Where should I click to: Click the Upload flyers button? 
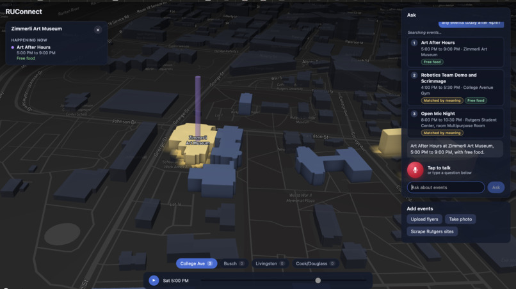[424, 219]
